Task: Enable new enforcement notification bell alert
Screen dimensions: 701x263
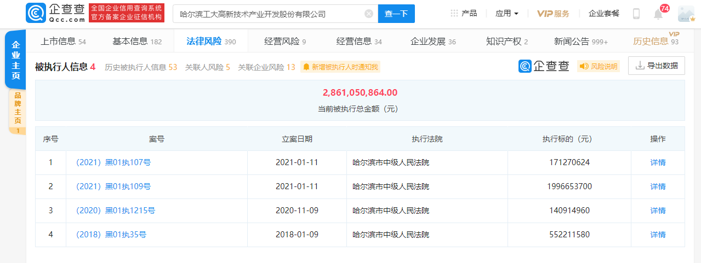Action: 340,67
